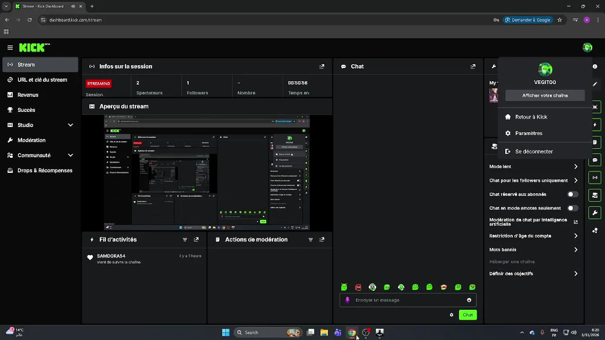Click Afficher votre chaîne button
605x340 pixels.
pos(545,95)
